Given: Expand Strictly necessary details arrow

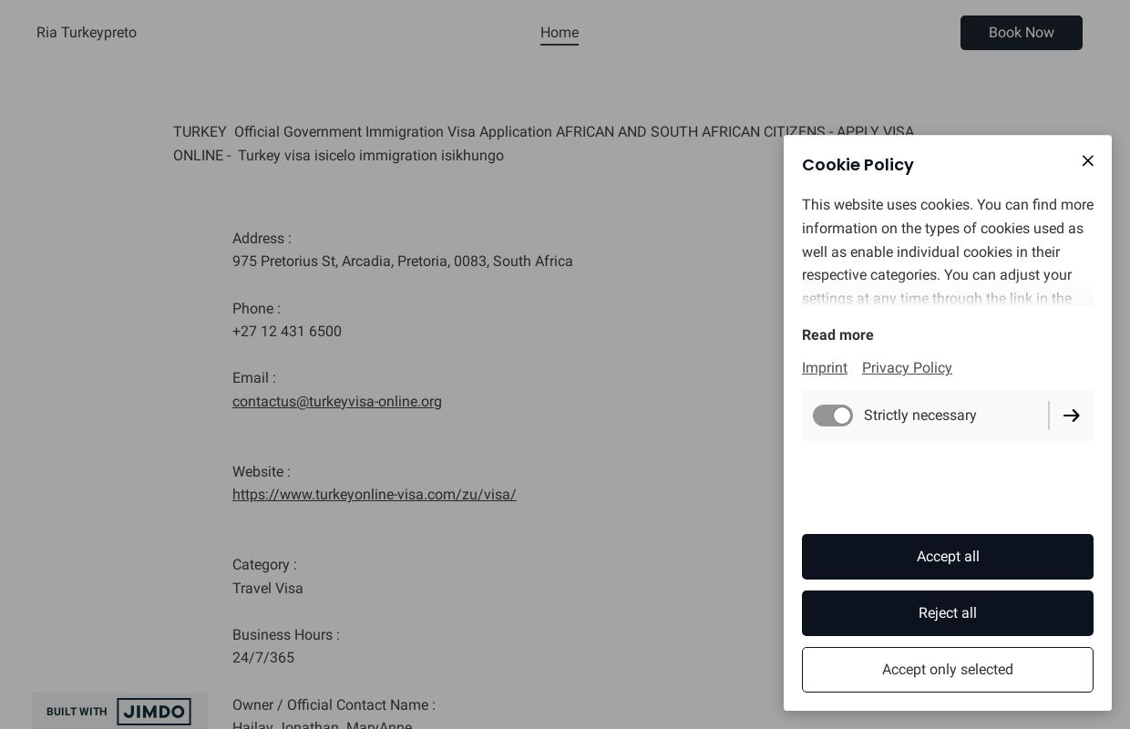Looking at the screenshot, I should [x=1072, y=416].
